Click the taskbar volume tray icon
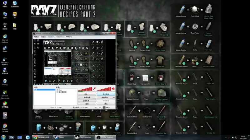Screen dimensions: 250x140 click(x=233, y=138)
